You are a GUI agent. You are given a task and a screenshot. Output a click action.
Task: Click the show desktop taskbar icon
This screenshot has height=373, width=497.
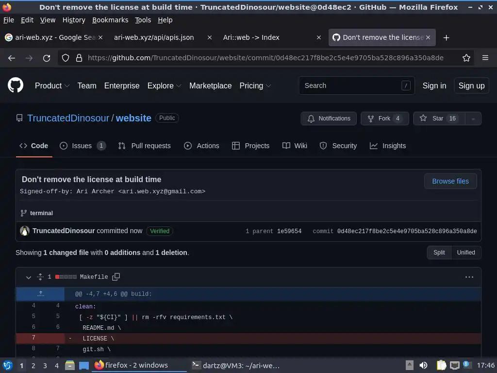(x=84, y=365)
